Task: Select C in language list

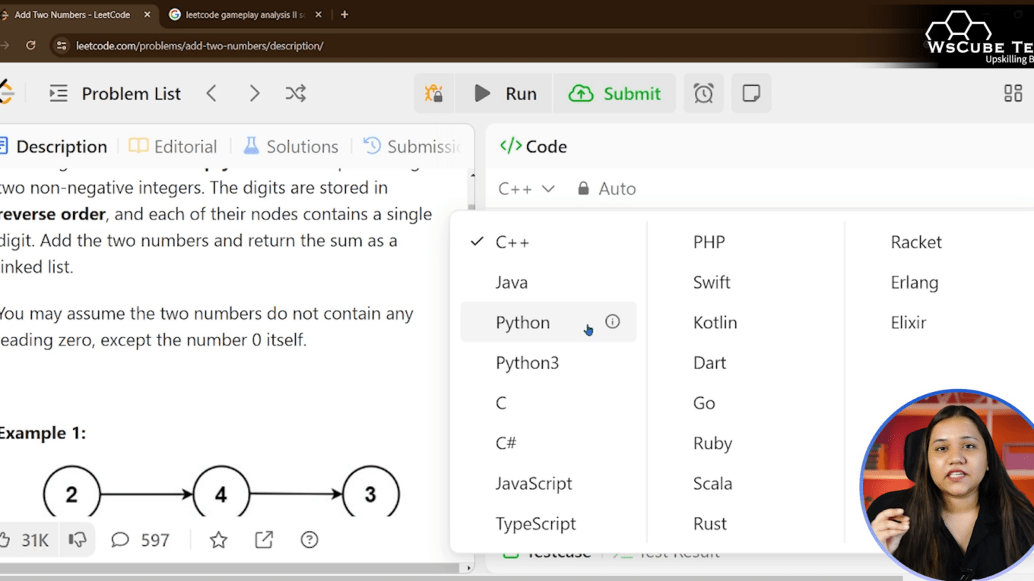Action: [548, 403]
